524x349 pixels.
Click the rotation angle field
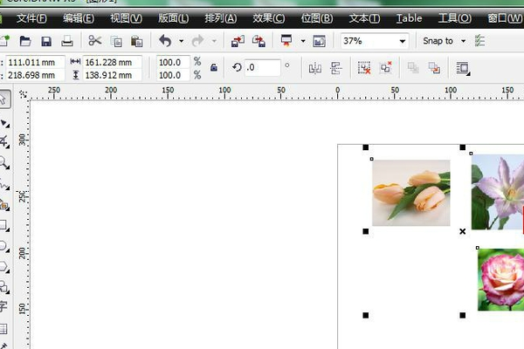point(262,67)
